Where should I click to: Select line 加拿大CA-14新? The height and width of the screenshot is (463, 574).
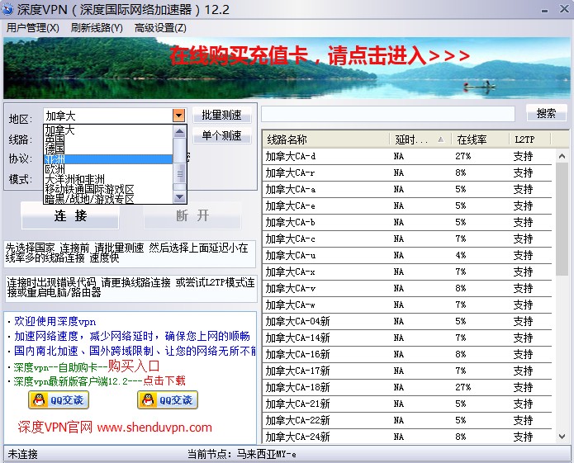(x=407, y=338)
